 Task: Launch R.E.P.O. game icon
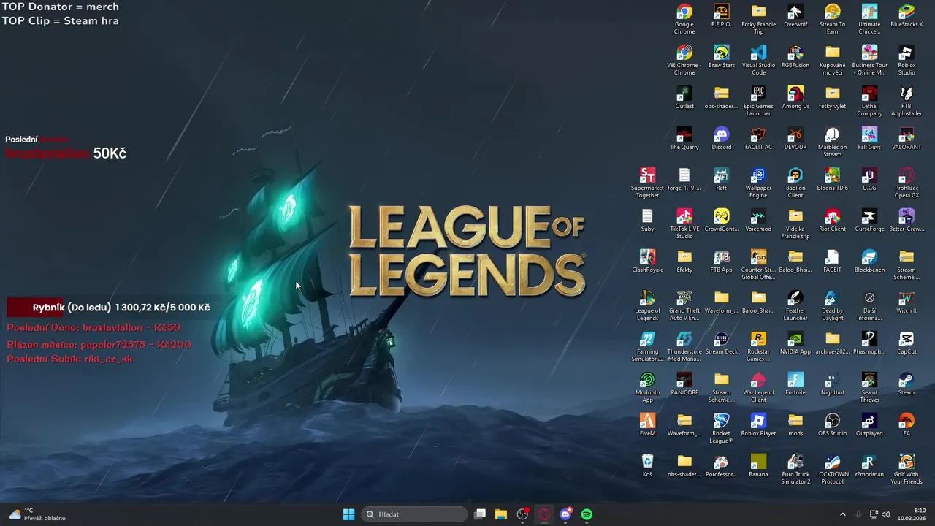coord(721,16)
